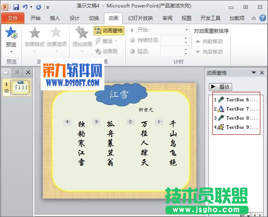Select the author text 柳宗元

[x=146, y=109]
